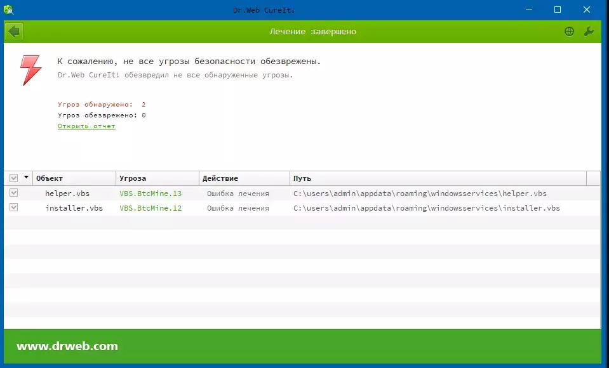Click the red lightning threat warning icon
609x368 pixels.
30,70
